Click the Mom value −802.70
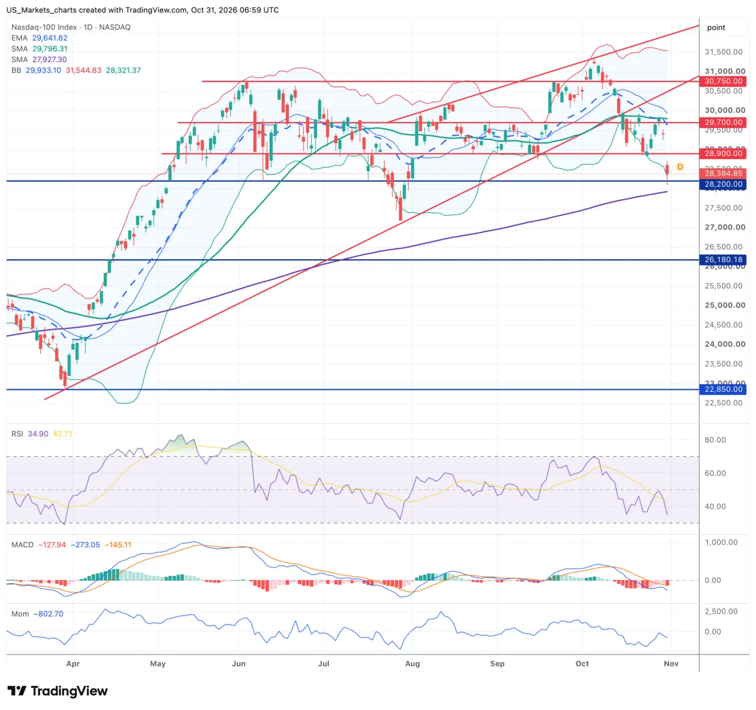Image resolution: width=756 pixels, height=710 pixels. pos(48,614)
